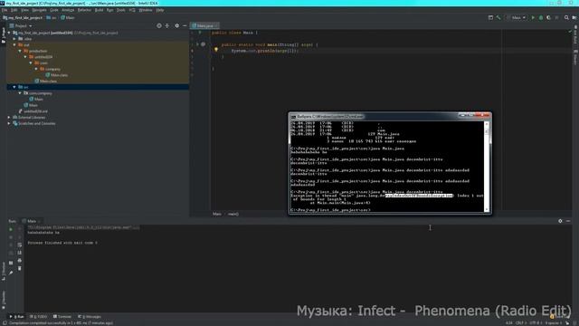The width and height of the screenshot is (579, 326).
Task: Click the Project vertical tab on left edge
Action: [x=4, y=35]
